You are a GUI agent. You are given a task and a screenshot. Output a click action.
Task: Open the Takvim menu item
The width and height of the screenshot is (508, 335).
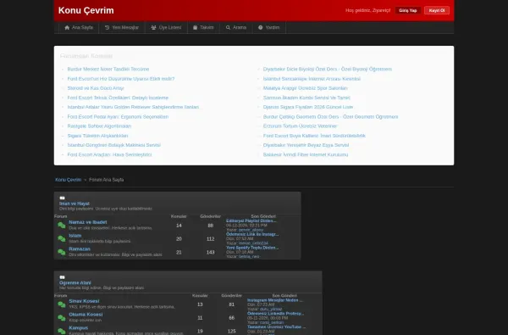pyautogui.click(x=203, y=28)
